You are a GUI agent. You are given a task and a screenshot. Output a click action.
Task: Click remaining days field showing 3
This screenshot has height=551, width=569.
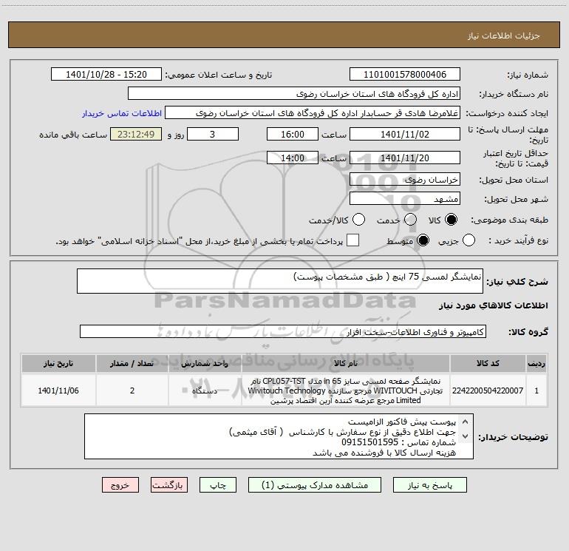(x=213, y=134)
